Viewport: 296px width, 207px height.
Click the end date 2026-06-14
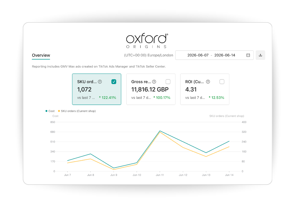click(225, 55)
